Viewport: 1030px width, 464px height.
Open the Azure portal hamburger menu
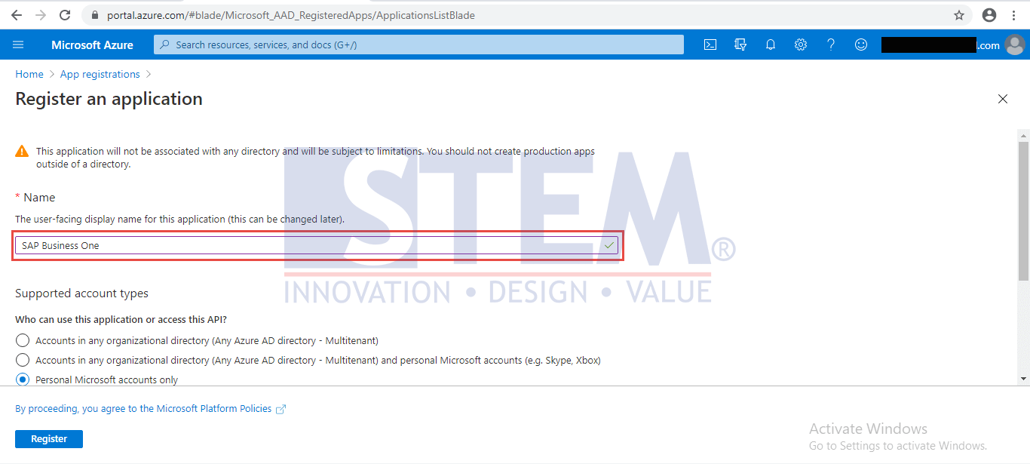pyautogui.click(x=18, y=45)
